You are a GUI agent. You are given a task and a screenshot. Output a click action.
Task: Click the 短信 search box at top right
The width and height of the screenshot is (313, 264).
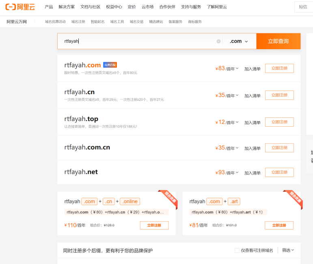304,7
